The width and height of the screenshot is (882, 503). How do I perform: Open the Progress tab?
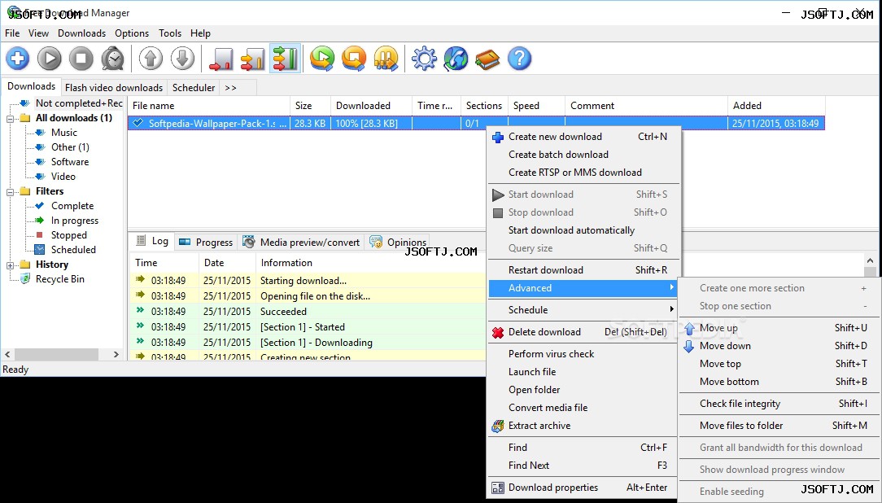point(206,243)
